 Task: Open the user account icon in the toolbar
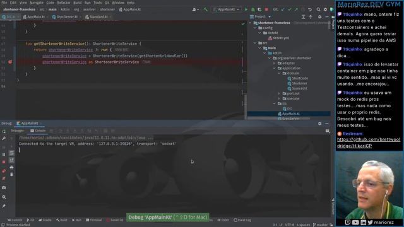point(195,9)
